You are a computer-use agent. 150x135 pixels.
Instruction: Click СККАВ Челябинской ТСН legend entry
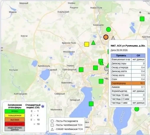point(67,129)
